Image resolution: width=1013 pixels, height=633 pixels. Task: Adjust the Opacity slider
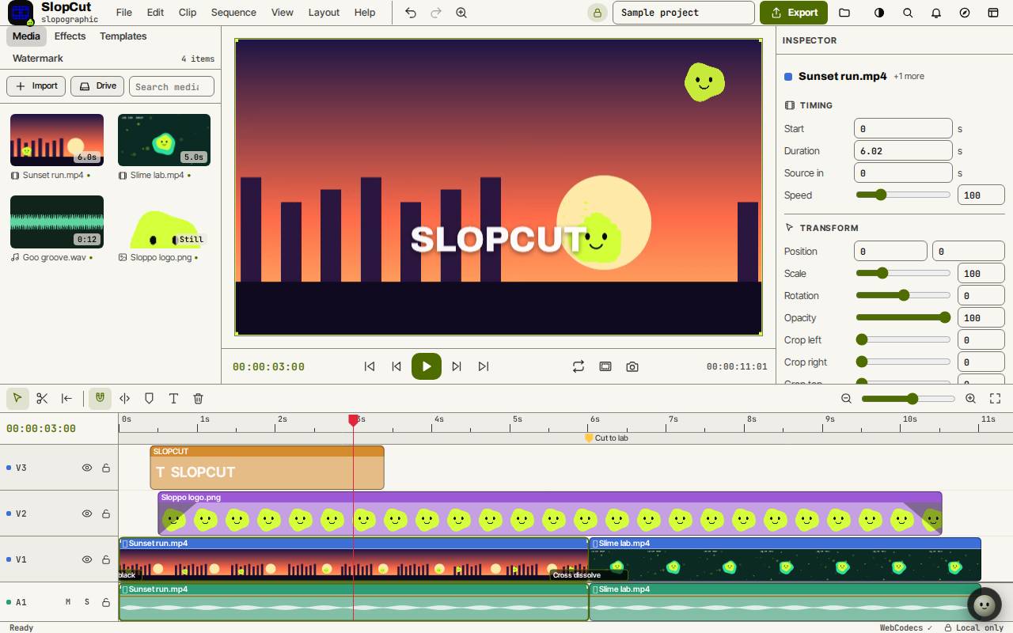903,317
